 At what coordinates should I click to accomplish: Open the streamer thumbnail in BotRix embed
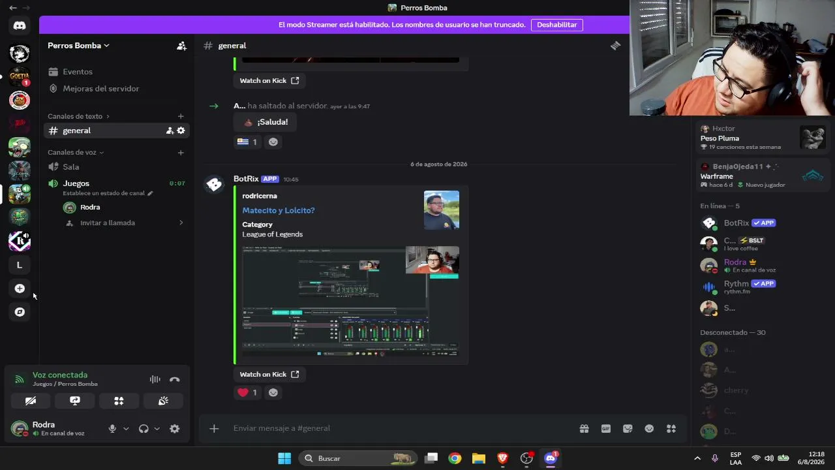442,210
